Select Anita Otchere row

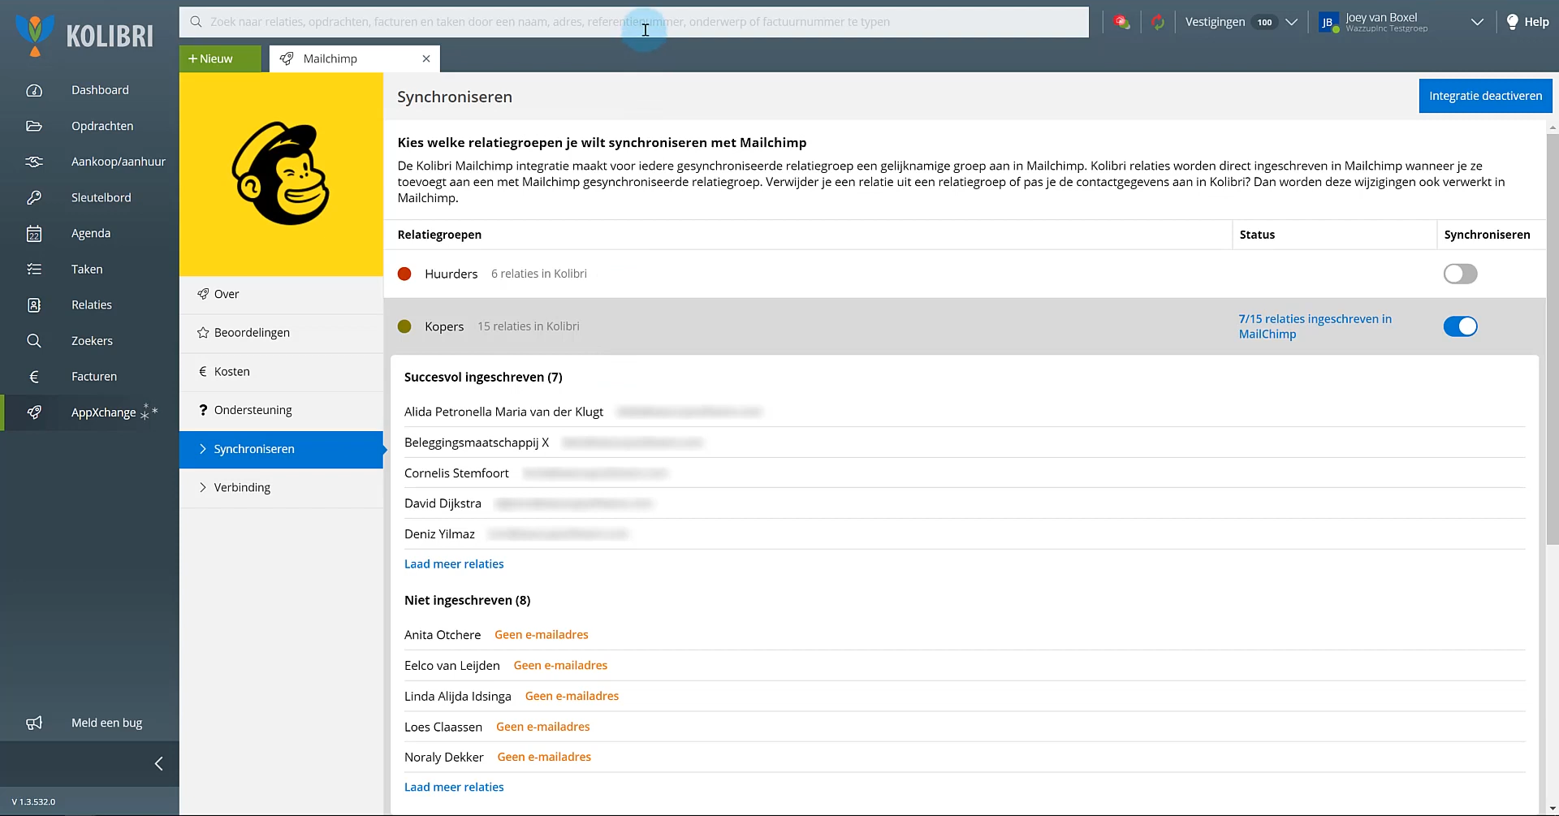click(965, 635)
